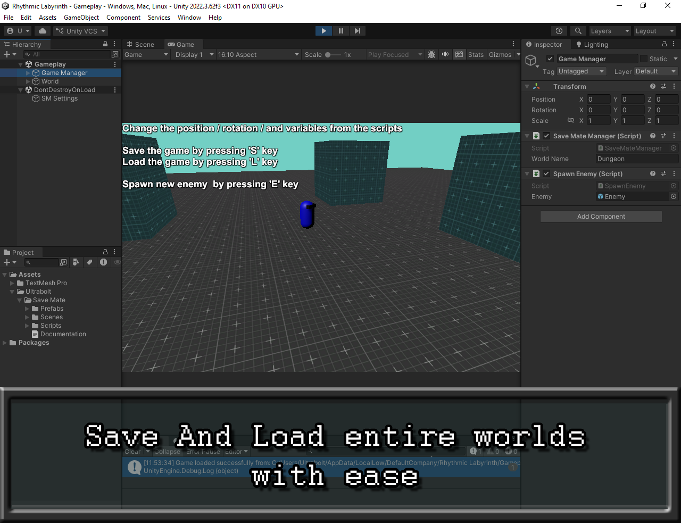Disable the Spawn Enemy script checkbox
The image size is (681, 523).
tap(546, 173)
